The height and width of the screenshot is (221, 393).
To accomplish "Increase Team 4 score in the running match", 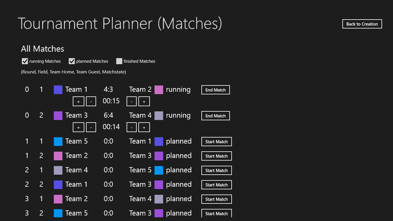I will click(x=144, y=127).
